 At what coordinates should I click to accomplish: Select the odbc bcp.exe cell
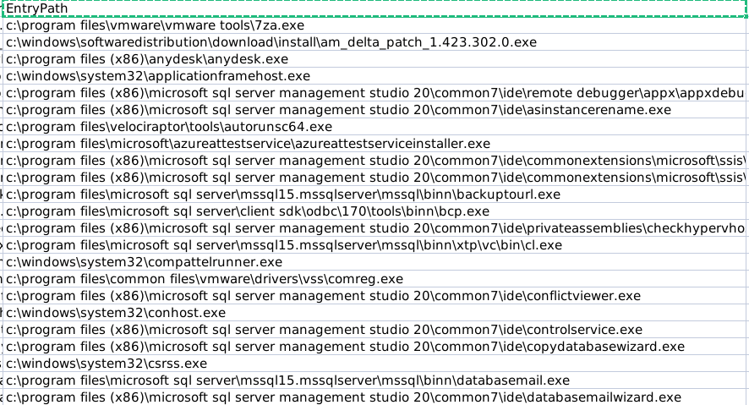click(375, 211)
